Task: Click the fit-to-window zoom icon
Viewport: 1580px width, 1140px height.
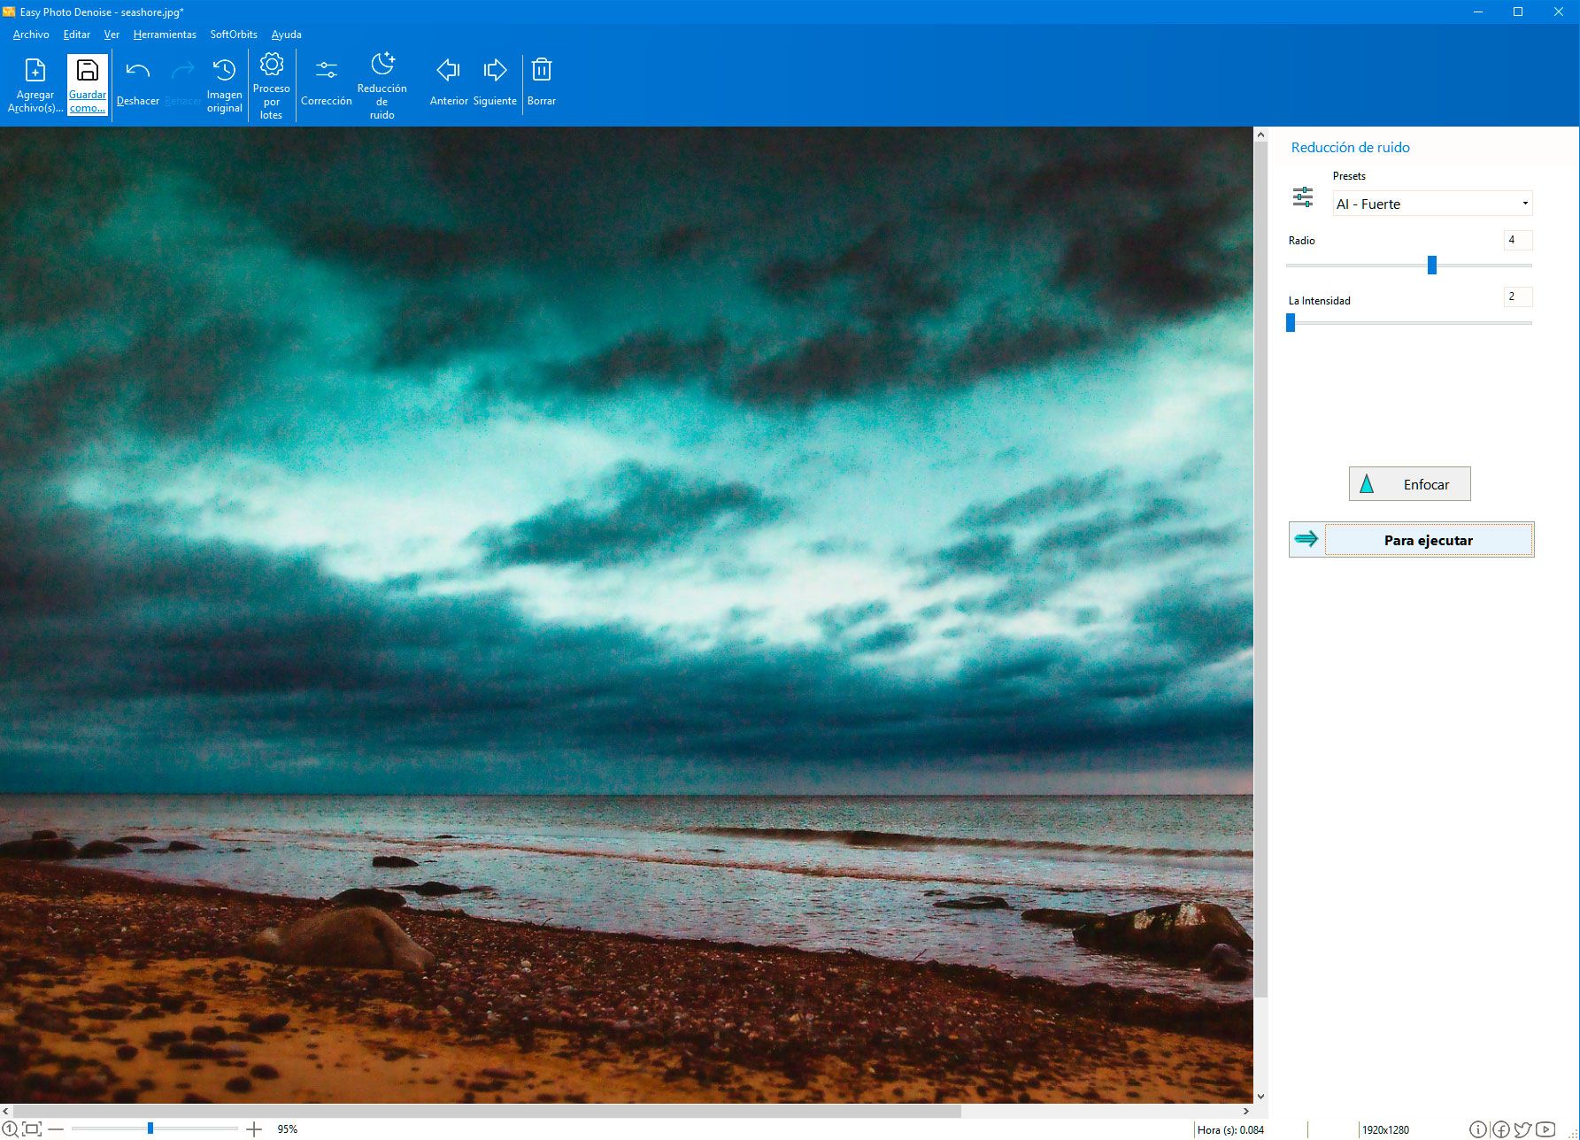Action: coord(32,1129)
